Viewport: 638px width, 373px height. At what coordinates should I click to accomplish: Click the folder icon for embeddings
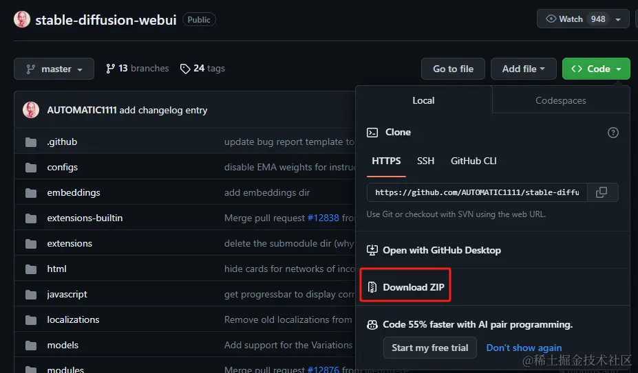(31, 193)
